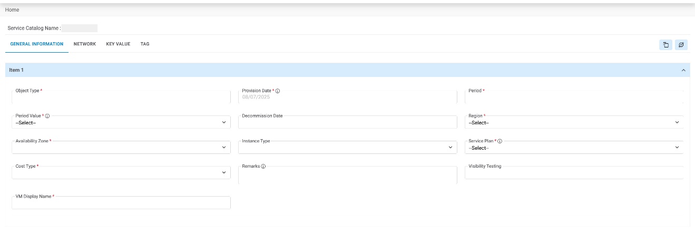Expand the Service Plan dropdown
Viewport: 695px width, 233px height.
(x=574, y=148)
